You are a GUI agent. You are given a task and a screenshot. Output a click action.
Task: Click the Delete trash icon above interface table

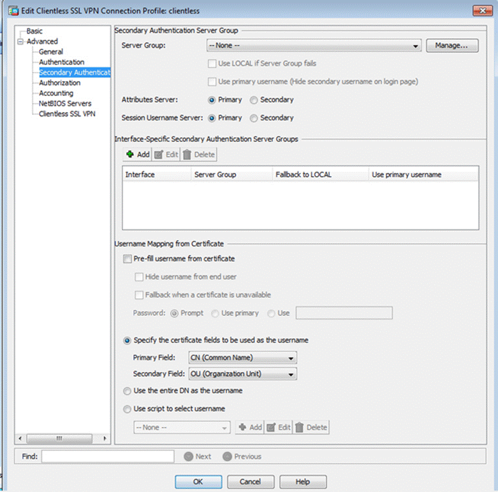click(187, 155)
